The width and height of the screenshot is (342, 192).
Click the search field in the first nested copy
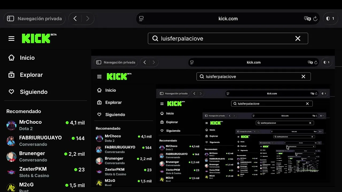point(254,77)
